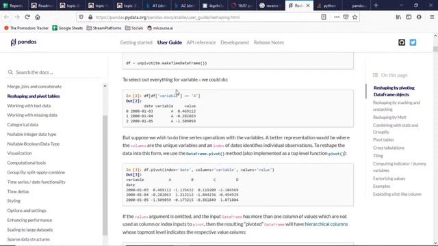Click the browser forward arrow
438x246 pixels.
point(16,17)
